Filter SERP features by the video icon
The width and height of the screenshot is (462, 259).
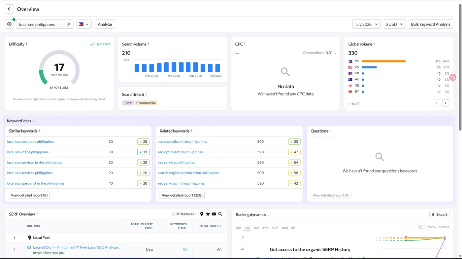coord(214,214)
